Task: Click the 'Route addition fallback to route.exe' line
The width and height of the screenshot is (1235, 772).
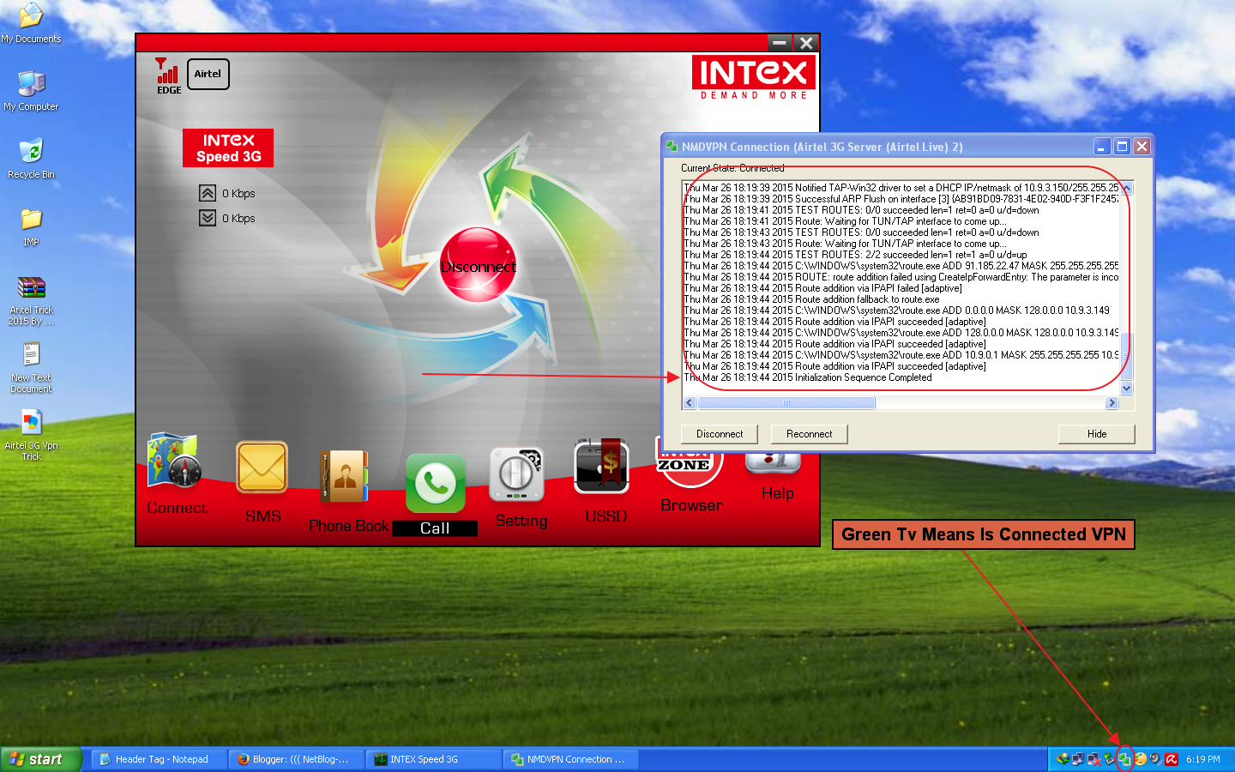Action: click(811, 299)
